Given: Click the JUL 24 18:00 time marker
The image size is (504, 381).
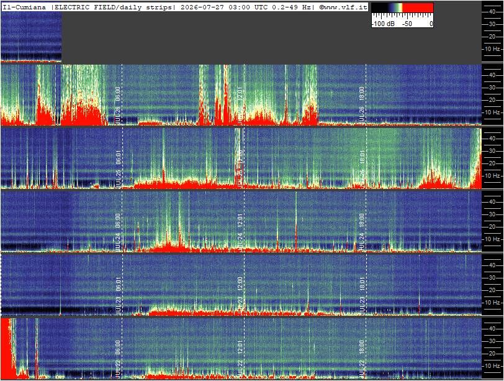Looking at the screenshot, I should point(362,232).
